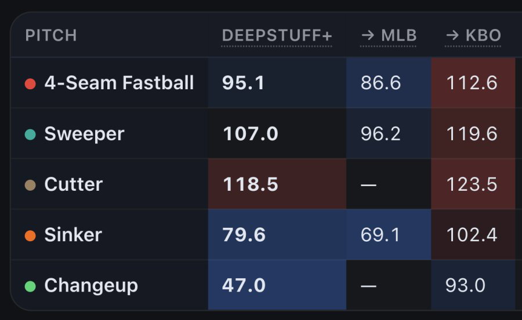Select the Changeup pitch name
This screenshot has width=522, height=320.
click(91, 285)
